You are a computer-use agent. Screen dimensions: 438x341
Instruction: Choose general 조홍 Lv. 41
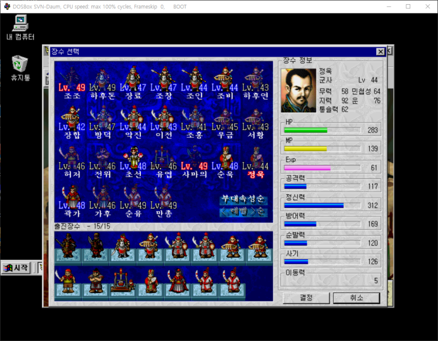pyautogui.click(x=194, y=123)
